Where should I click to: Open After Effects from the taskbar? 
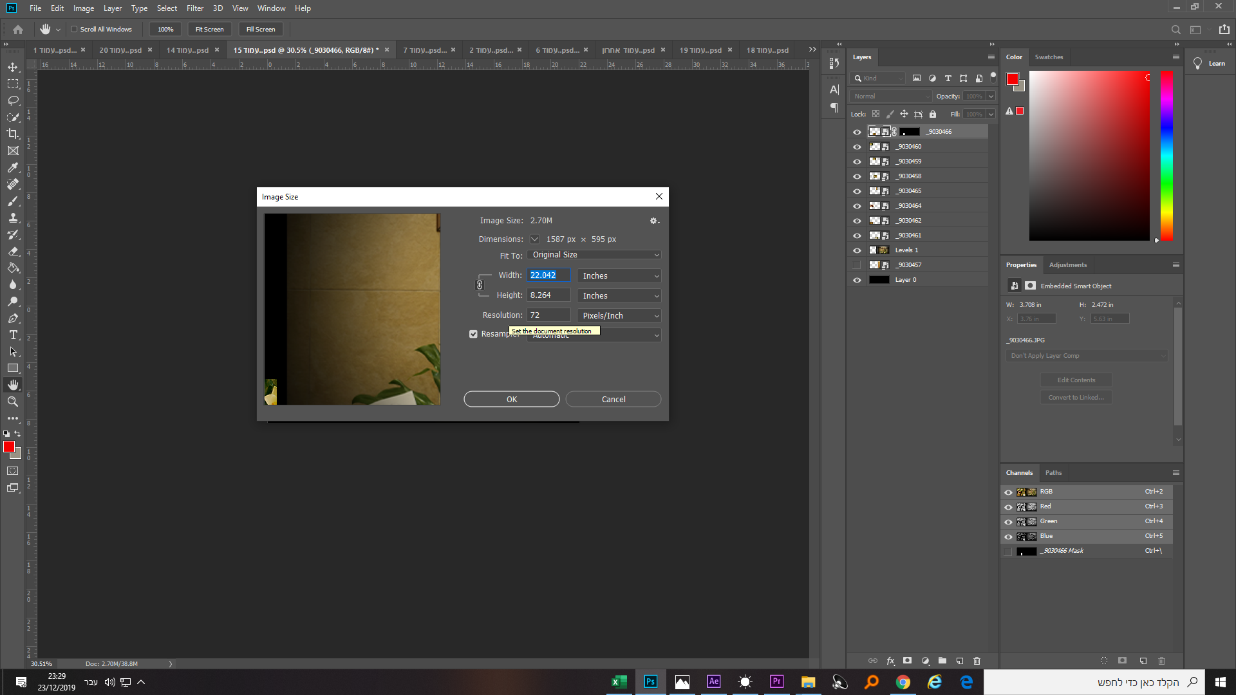(x=713, y=681)
